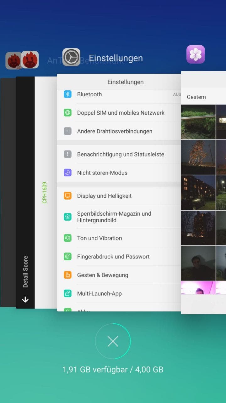Open the purple flower gallery app icon
This screenshot has width=226, height=403.
click(196, 54)
